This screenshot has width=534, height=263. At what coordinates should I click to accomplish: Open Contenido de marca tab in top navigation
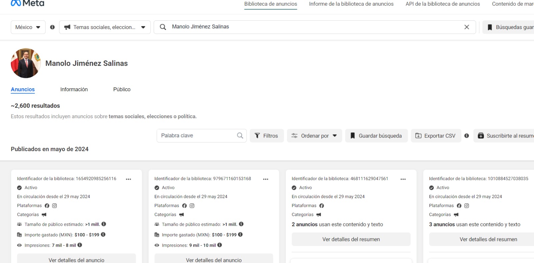(513, 4)
